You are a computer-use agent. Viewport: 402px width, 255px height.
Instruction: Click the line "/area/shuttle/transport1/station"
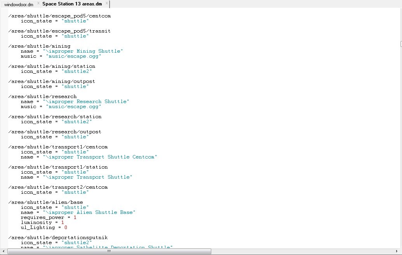click(58, 167)
